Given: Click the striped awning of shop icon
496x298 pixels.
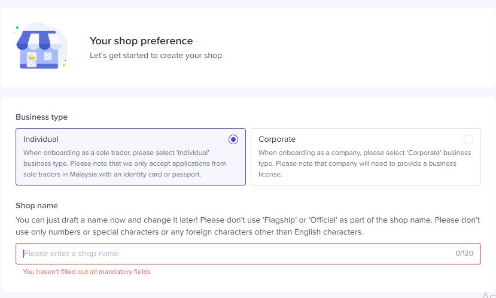Looking at the screenshot, I should click(x=39, y=40).
